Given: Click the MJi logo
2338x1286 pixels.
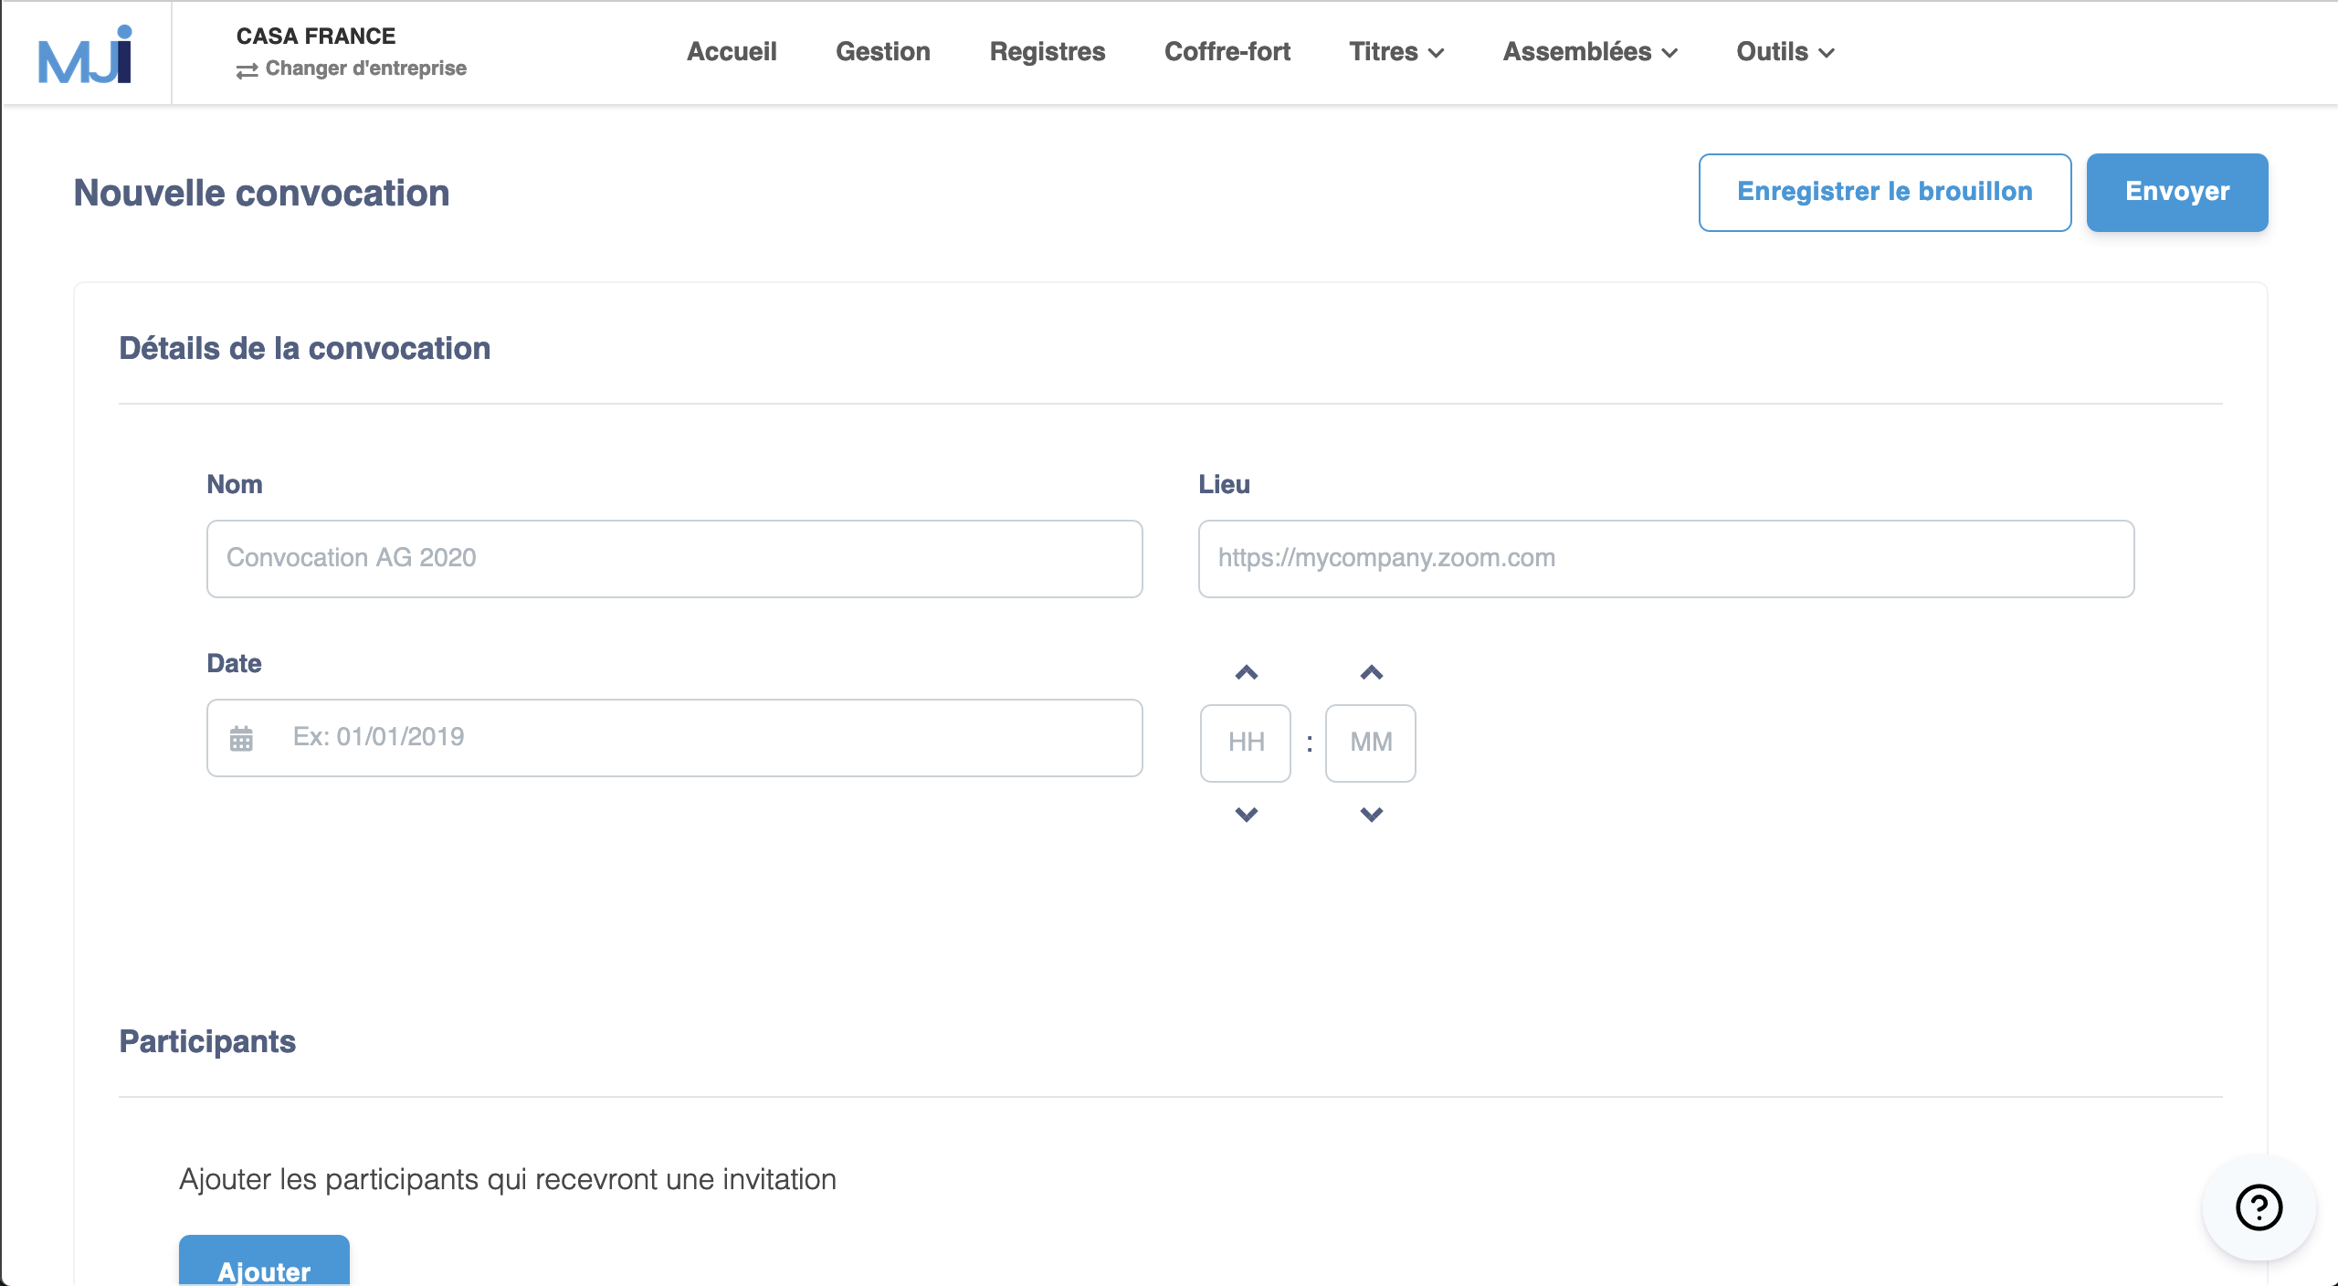Looking at the screenshot, I should [85, 54].
